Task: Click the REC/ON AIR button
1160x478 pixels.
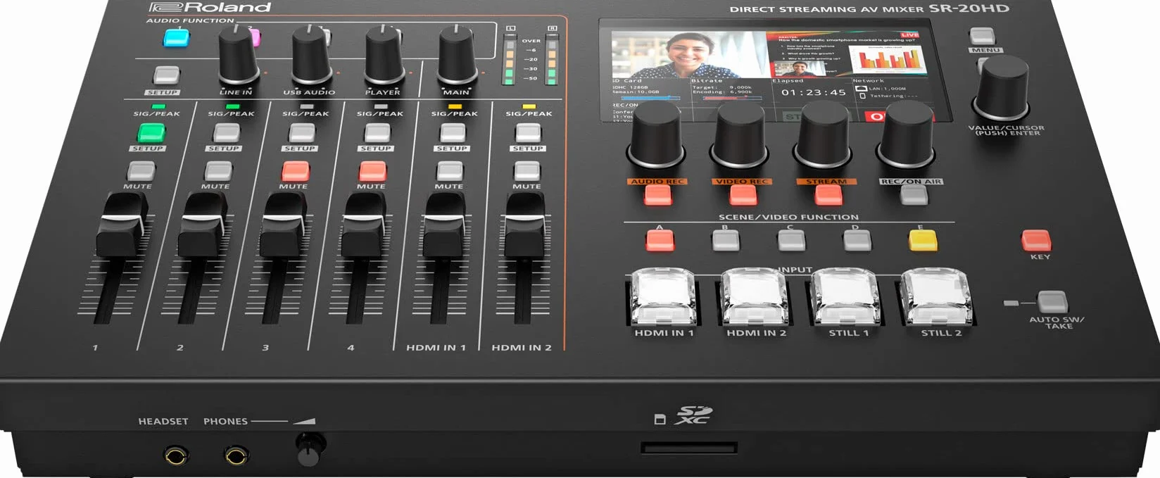Action: [914, 195]
